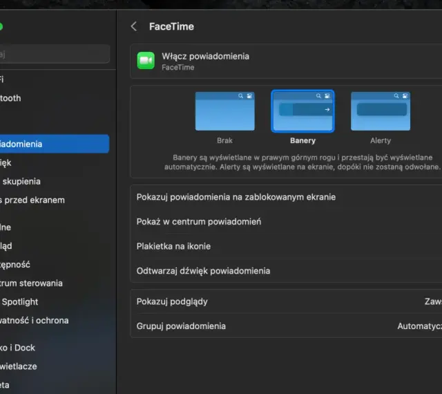Click the Włącz powiadomienia row

point(286,61)
